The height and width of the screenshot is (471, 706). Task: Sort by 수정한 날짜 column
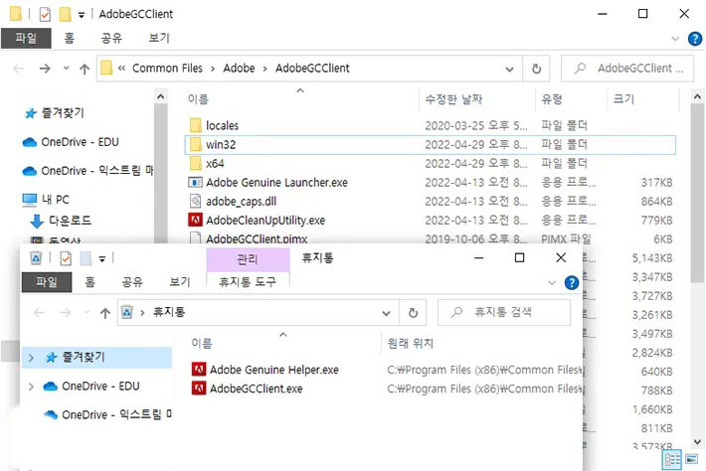click(x=453, y=99)
